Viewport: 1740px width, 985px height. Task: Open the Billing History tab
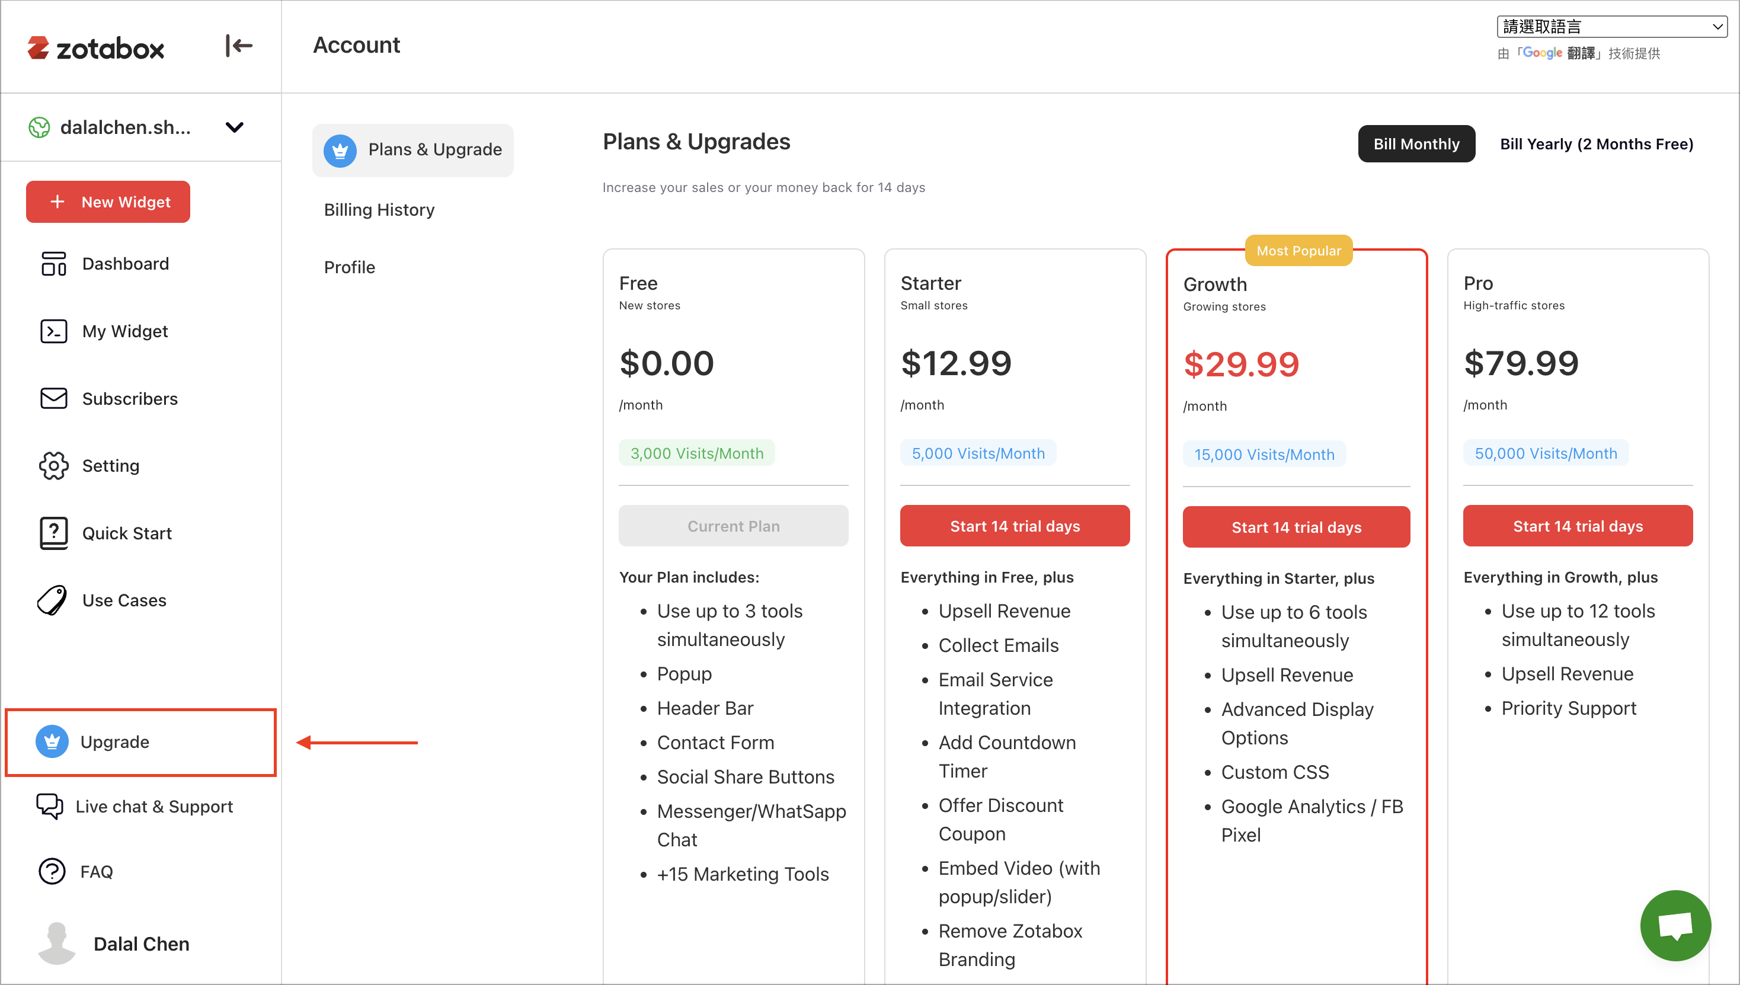[x=379, y=210]
